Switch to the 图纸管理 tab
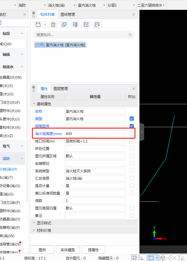 pos(68,15)
